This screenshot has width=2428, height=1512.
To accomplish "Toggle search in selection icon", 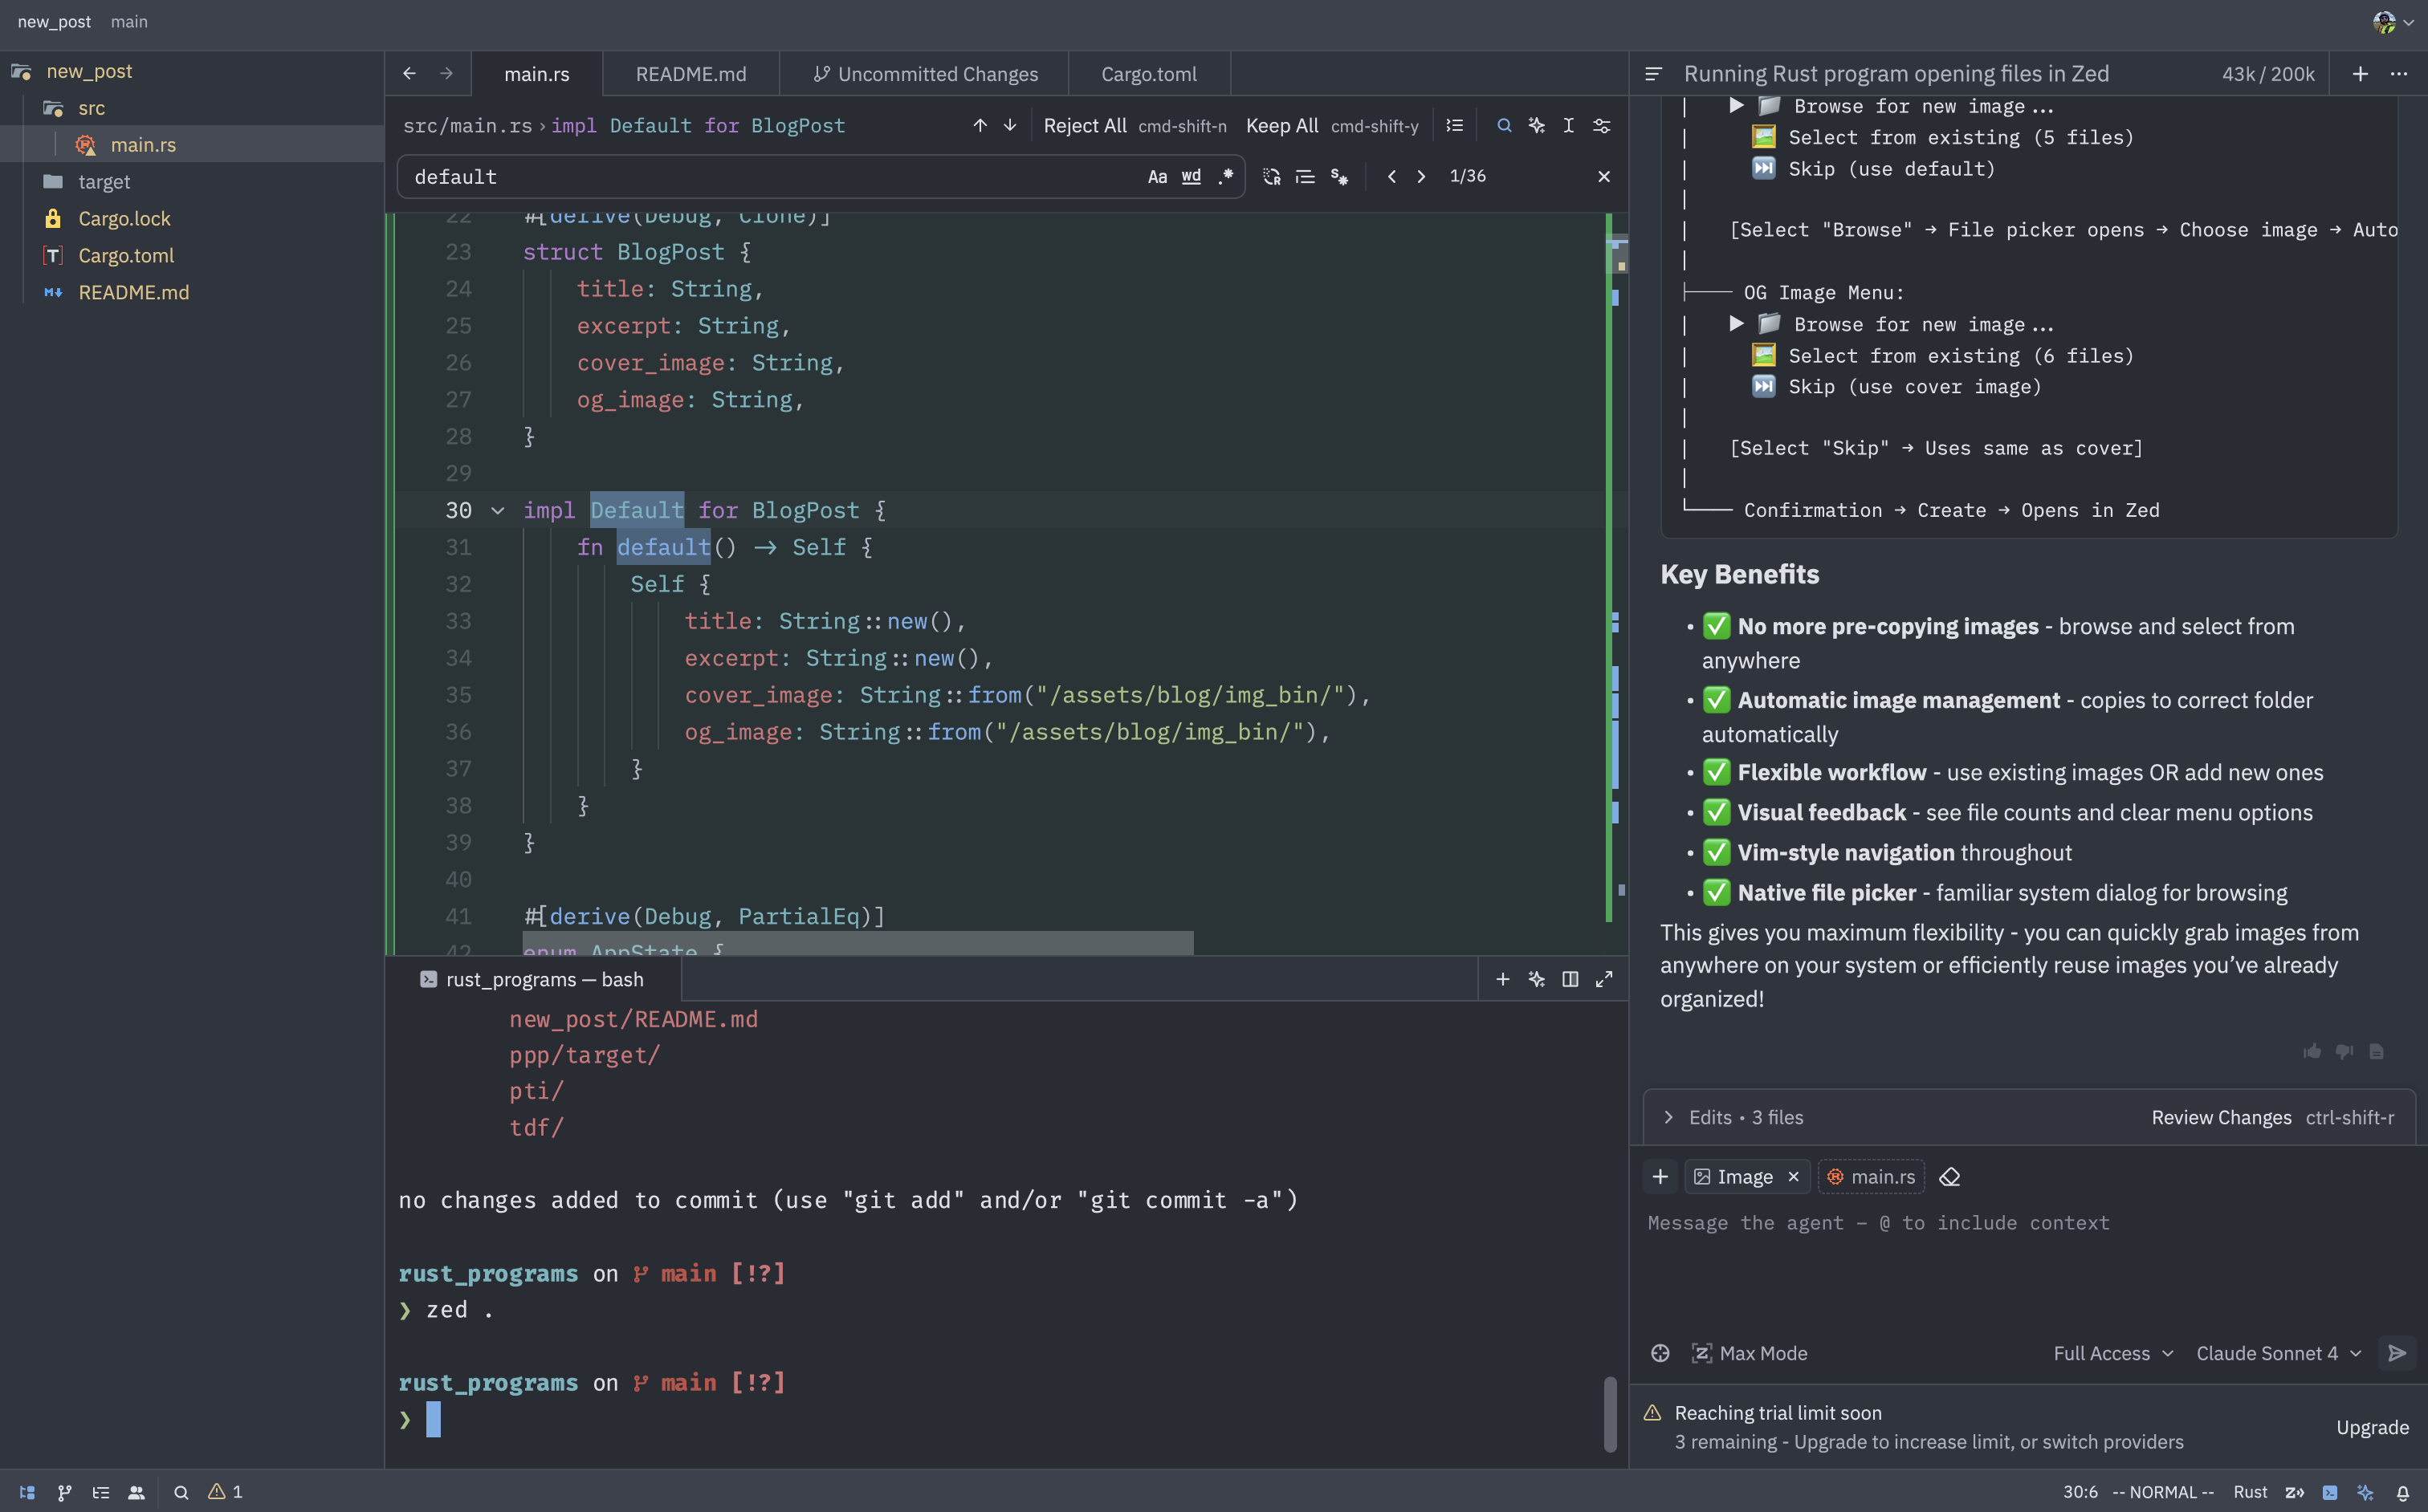I will coord(1306,177).
